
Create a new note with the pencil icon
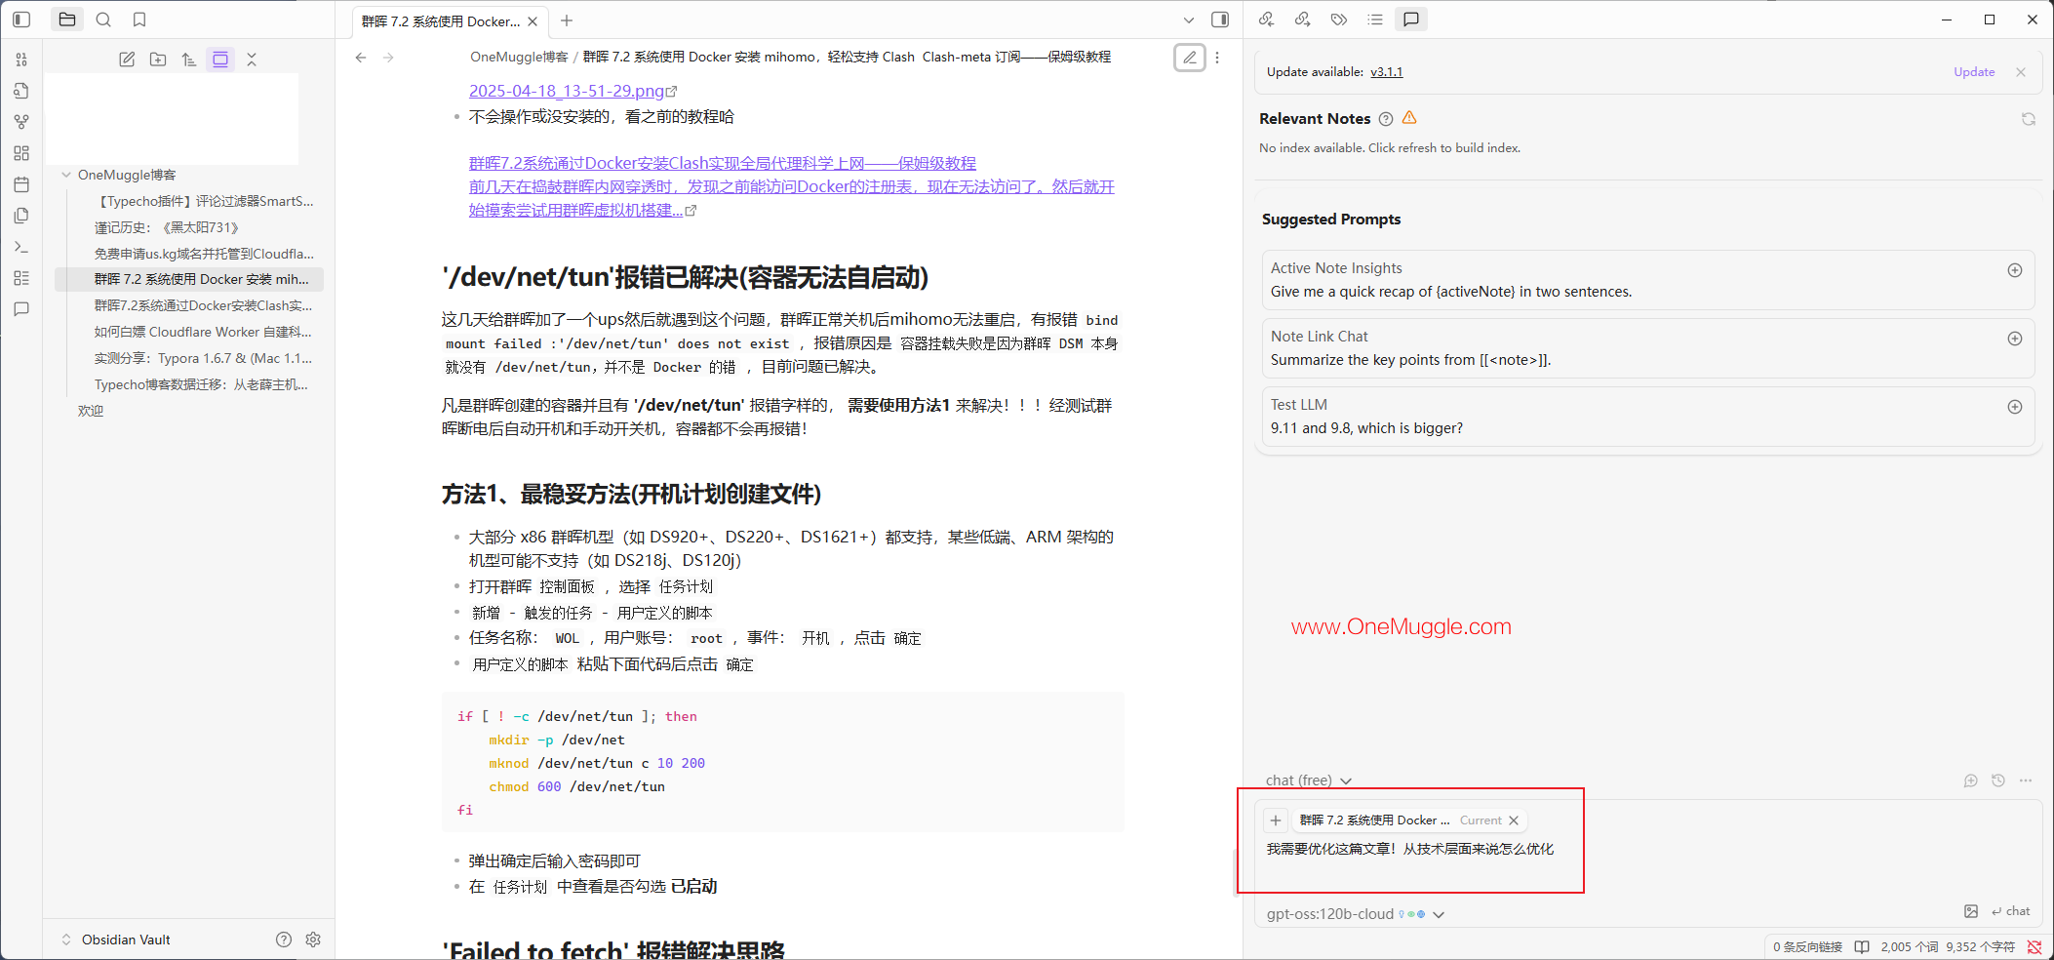[x=127, y=60]
